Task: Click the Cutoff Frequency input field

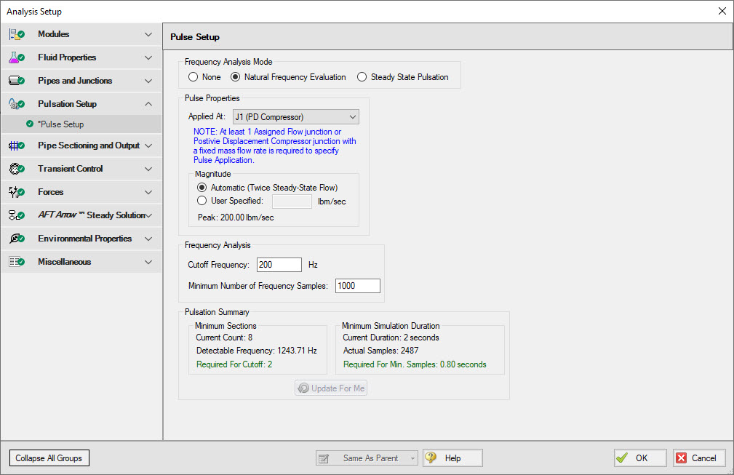Action: [x=279, y=265]
